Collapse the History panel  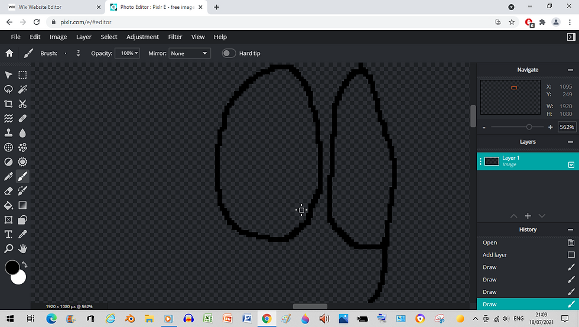point(571,230)
